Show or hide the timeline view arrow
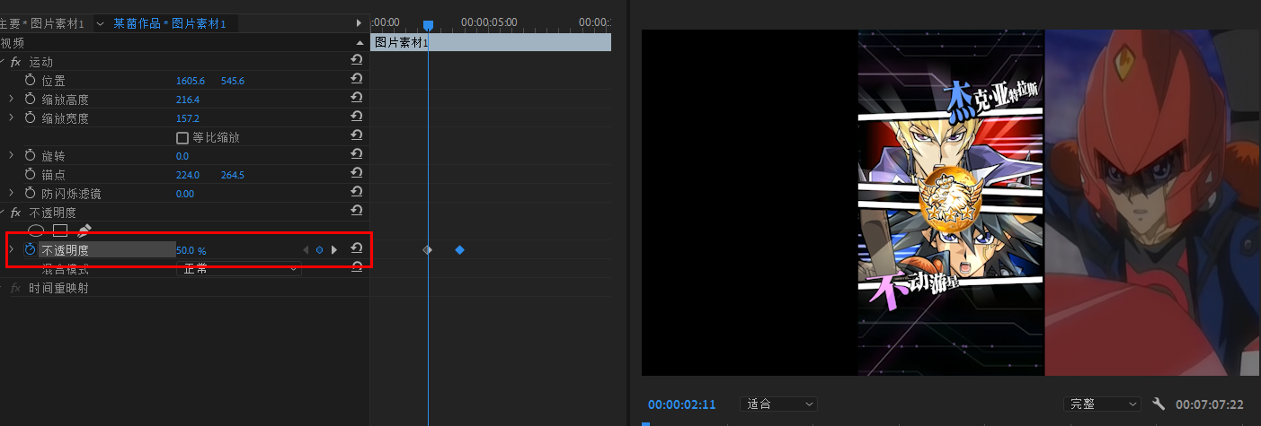Viewport: 1261px width, 426px height. [360, 22]
